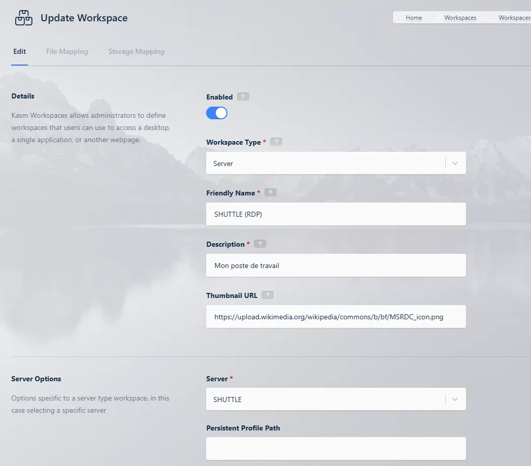Click the Friendly Name input field

pos(336,214)
